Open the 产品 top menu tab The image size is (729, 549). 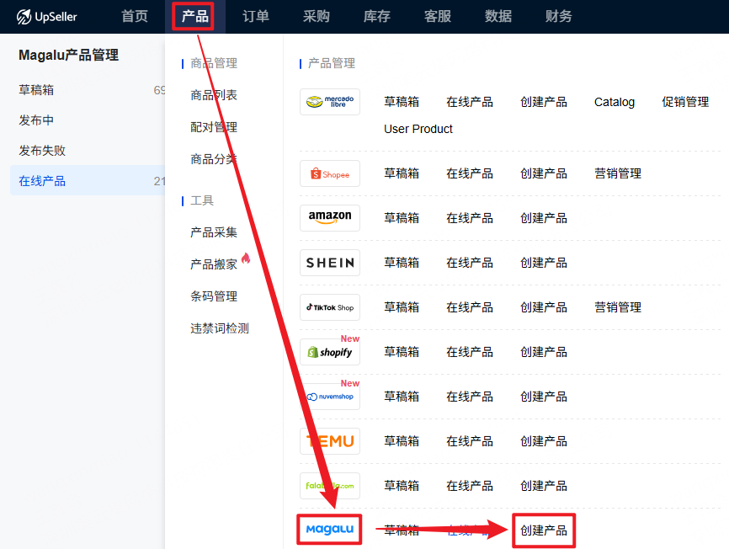click(194, 16)
